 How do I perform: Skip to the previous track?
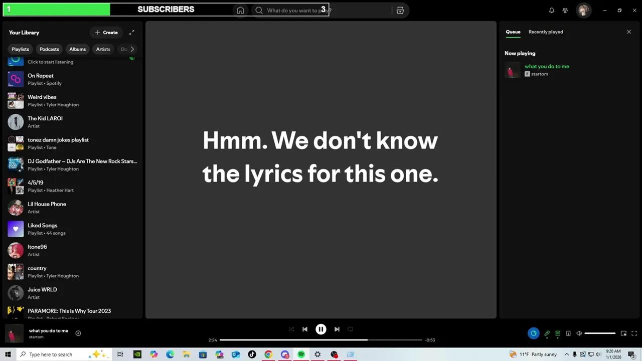click(x=305, y=329)
